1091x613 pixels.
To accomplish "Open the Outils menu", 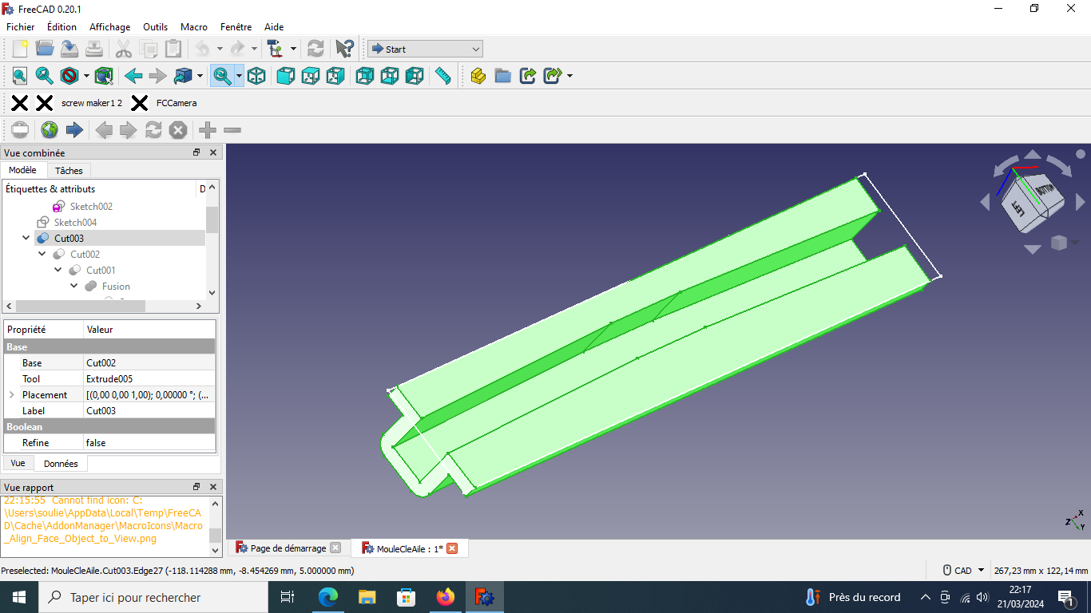I will [156, 26].
